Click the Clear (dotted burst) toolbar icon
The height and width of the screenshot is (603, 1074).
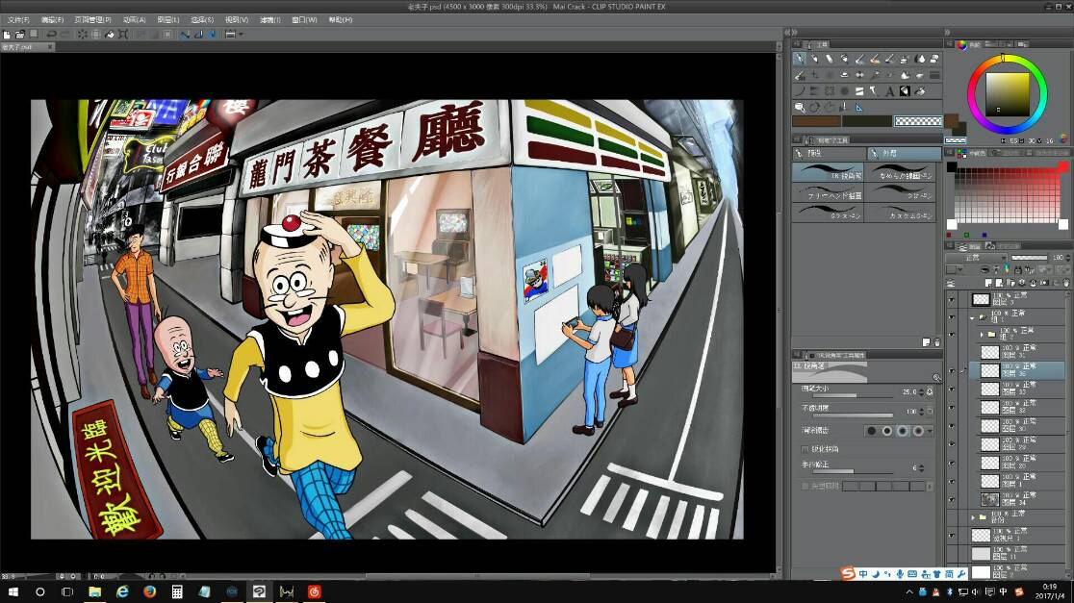tap(83, 35)
